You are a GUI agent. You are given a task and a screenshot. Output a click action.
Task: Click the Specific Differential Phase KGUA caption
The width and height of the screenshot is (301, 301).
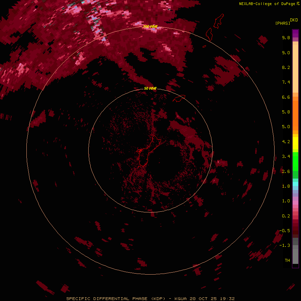pos(150,299)
